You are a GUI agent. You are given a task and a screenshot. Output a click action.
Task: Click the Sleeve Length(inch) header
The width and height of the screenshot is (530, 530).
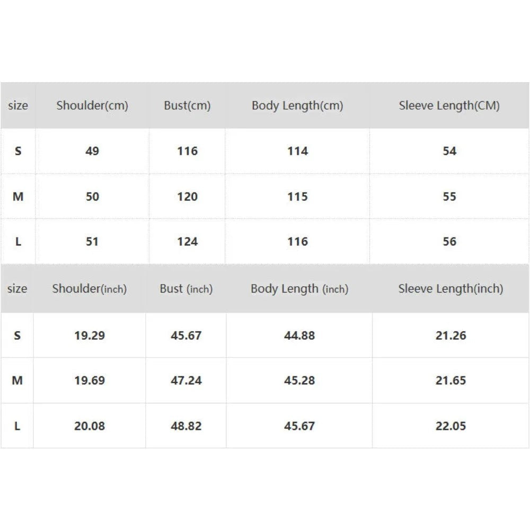pyautogui.click(x=450, y=289)
